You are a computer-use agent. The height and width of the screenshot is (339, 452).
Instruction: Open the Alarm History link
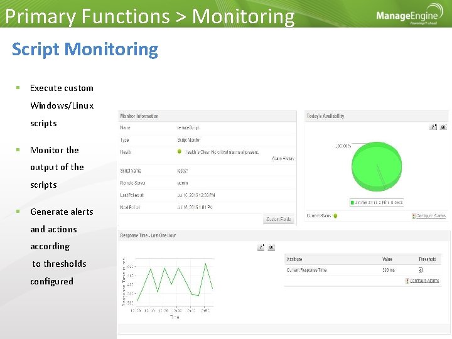282,159
